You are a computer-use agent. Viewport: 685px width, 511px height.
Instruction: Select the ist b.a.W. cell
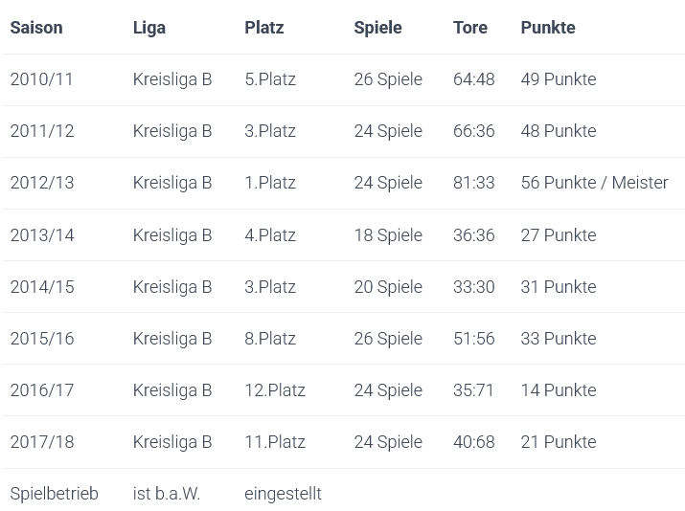click(x=167, y=494)
